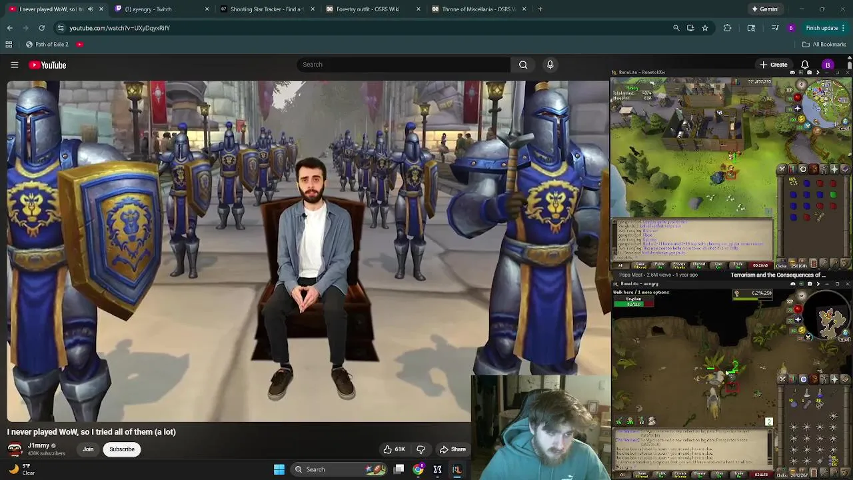Open Chrome three-dot menu
Screen dimensions: 853x480
click(x=843, y=28)
